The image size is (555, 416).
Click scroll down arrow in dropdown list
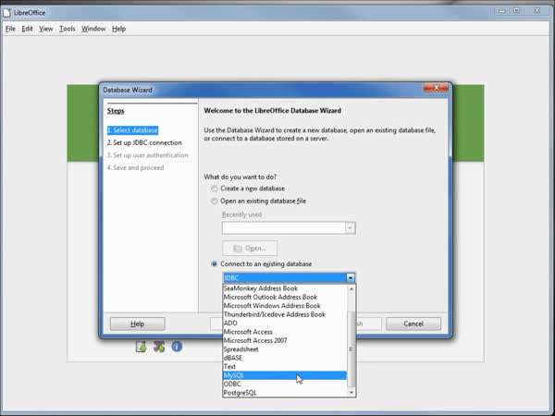tap(351, 392)
